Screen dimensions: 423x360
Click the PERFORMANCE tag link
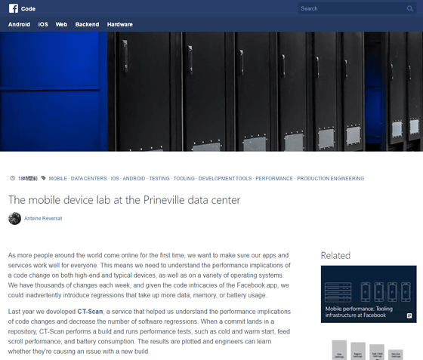pyautogui.click(x=274, y=178)
